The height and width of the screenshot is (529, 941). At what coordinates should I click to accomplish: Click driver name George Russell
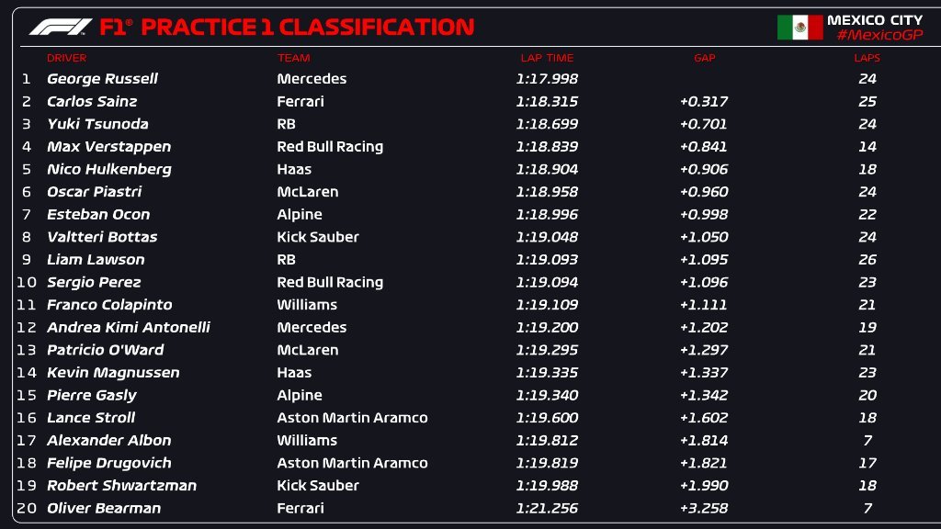[x=102, y=79]
